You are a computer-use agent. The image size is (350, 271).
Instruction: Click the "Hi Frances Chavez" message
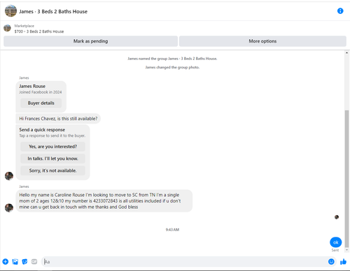click(58, 119)
